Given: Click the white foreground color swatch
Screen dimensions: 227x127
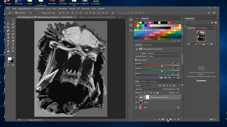Looking at the screenshot, I should 10,59.
